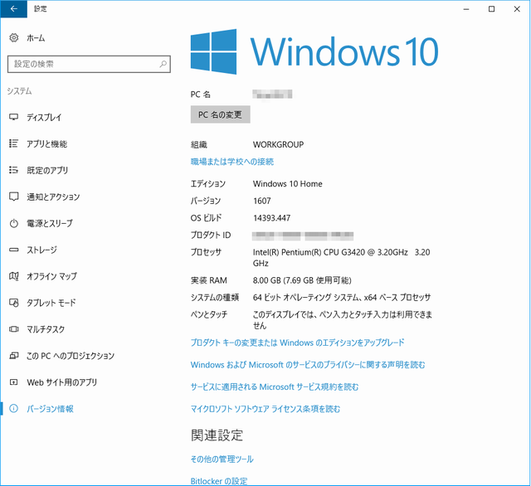
Task: Click the Offline maps icon
Action: click(13, 276)
